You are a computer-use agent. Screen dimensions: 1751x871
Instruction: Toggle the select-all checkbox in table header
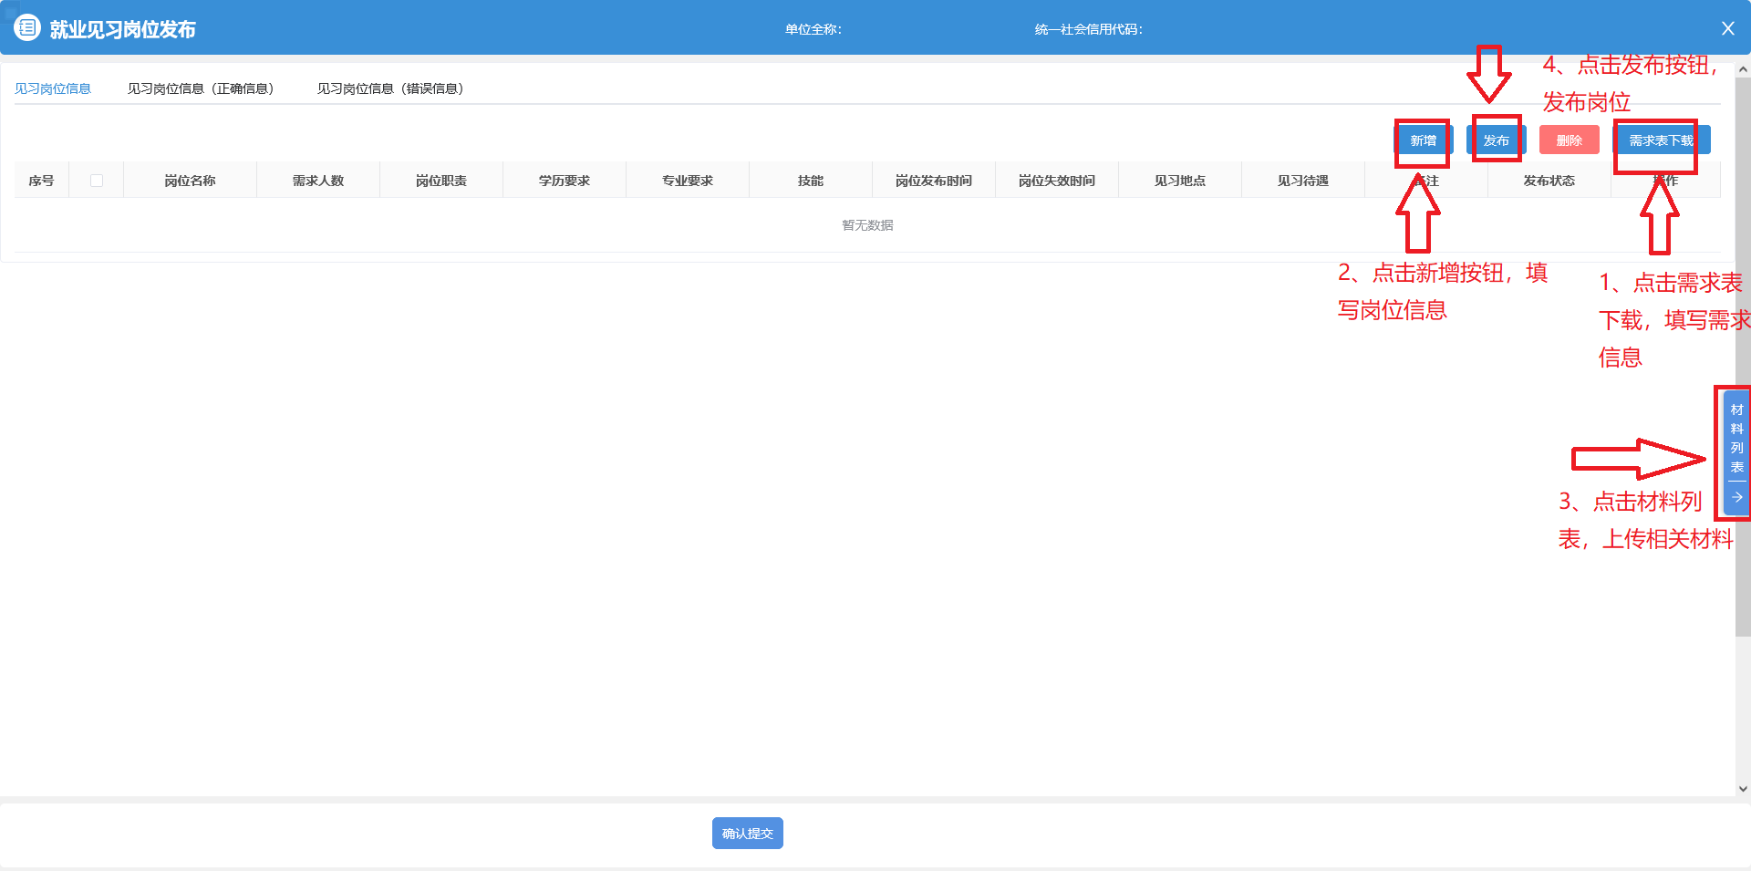97,181
